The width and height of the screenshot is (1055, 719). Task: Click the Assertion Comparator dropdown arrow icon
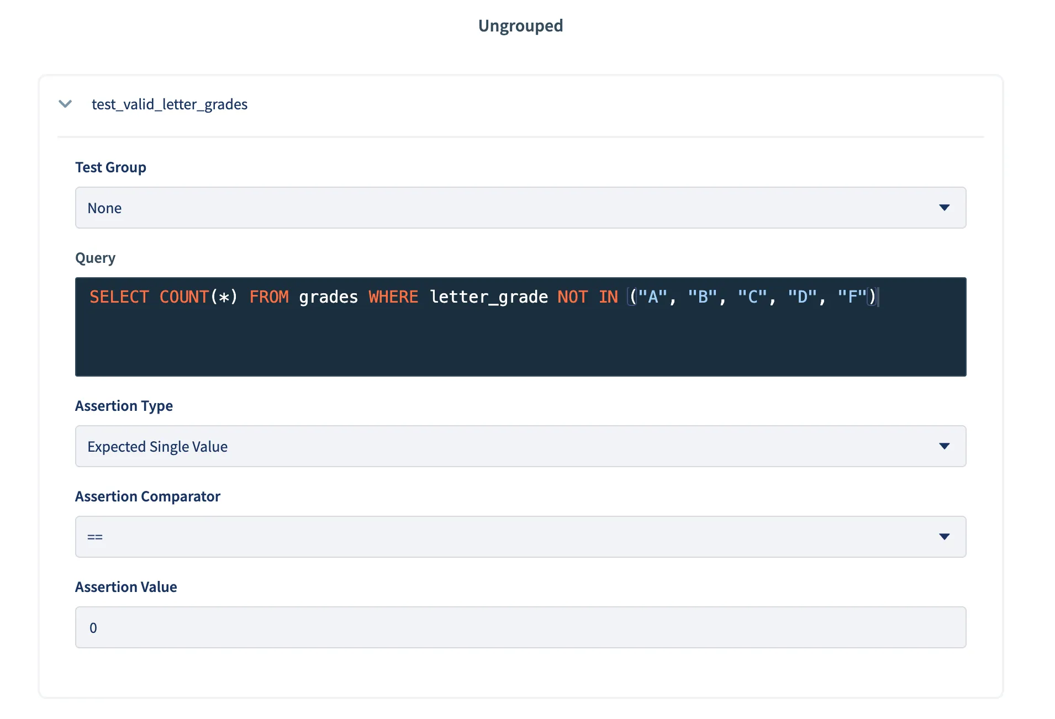point(944,537)
